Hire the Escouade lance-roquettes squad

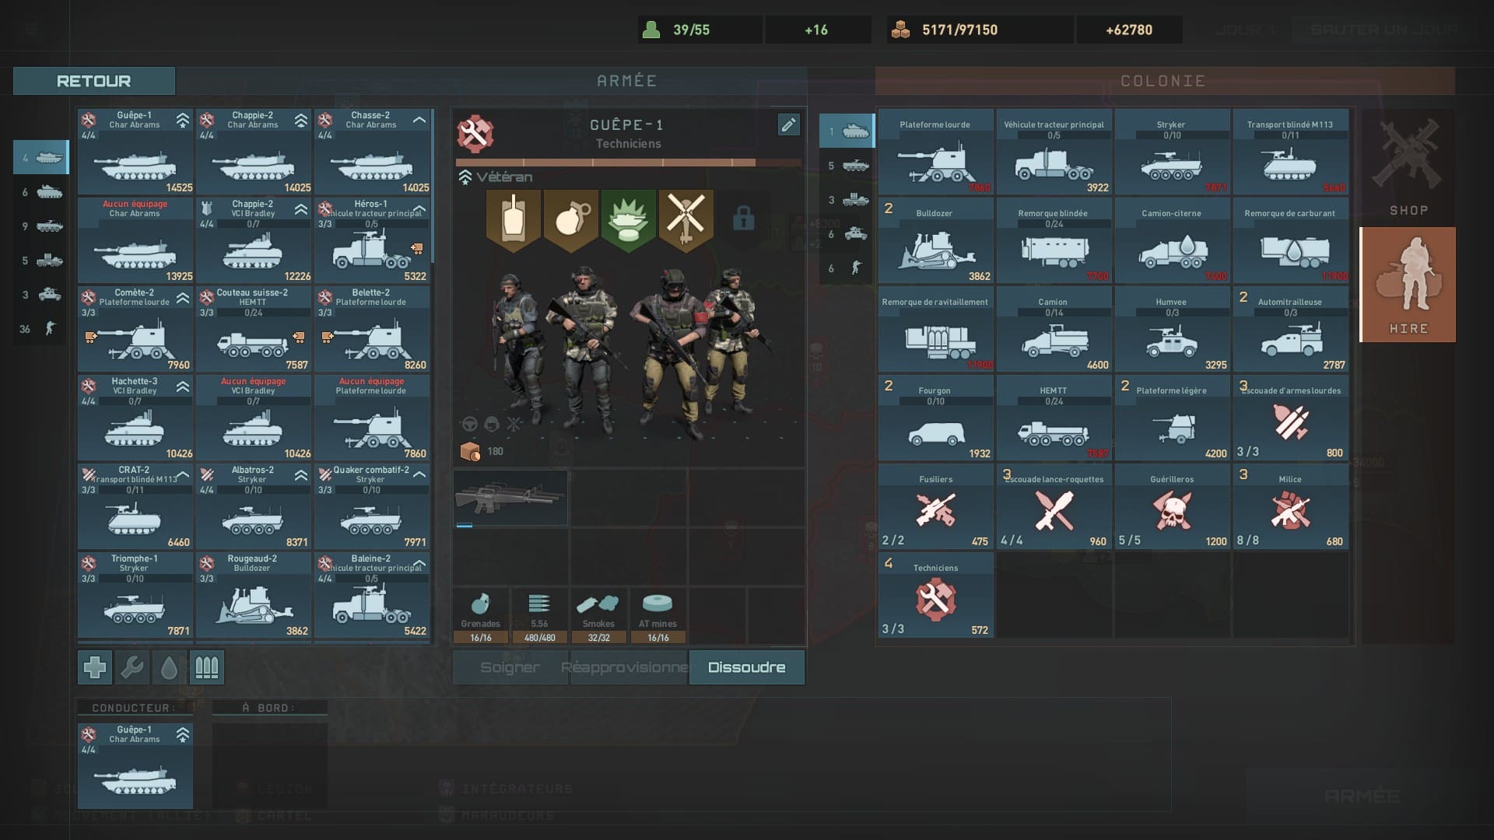pos(1054,506)
